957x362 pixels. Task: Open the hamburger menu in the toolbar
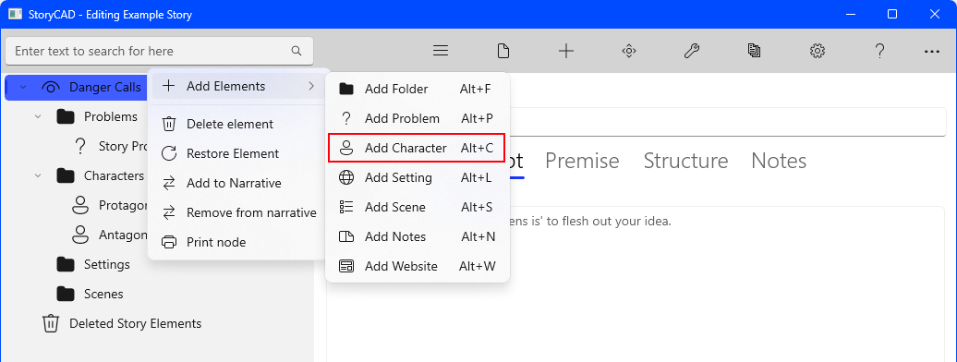[x=441, y=52]
